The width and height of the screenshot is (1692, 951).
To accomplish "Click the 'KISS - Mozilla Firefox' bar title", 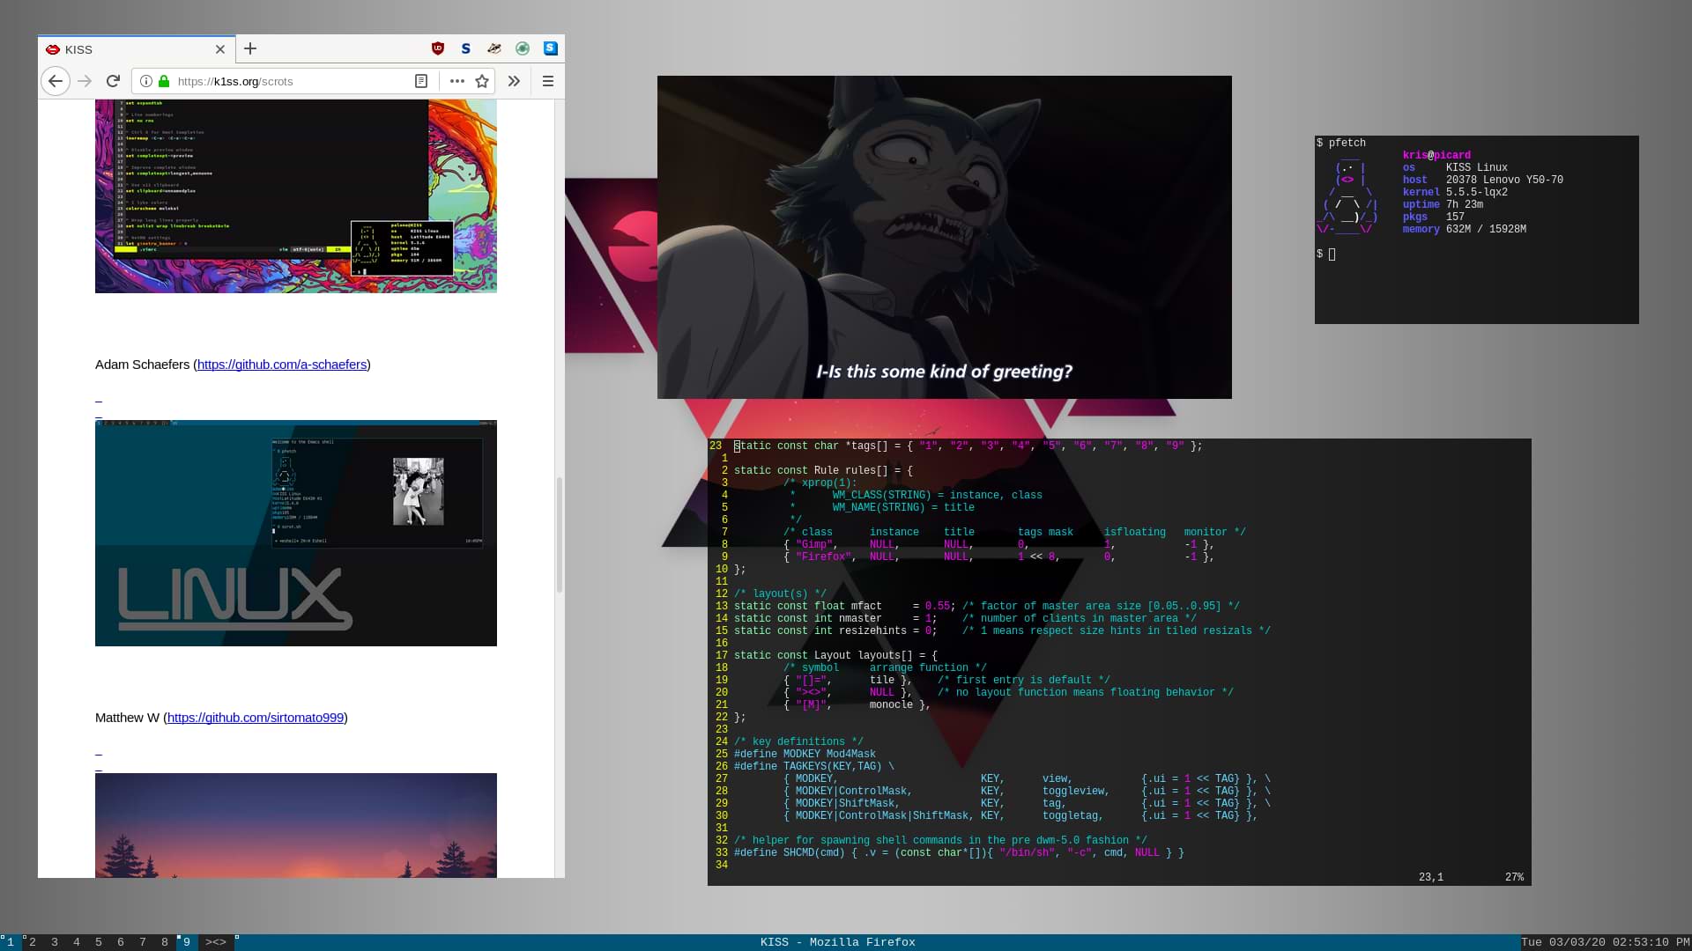I will [x=838, y=942].
